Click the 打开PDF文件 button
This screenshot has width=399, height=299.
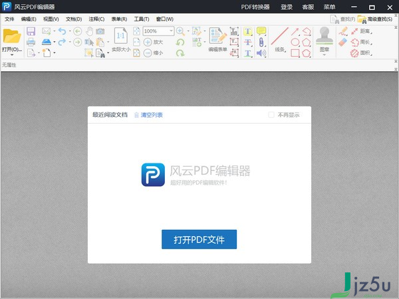tap(199, 239)
